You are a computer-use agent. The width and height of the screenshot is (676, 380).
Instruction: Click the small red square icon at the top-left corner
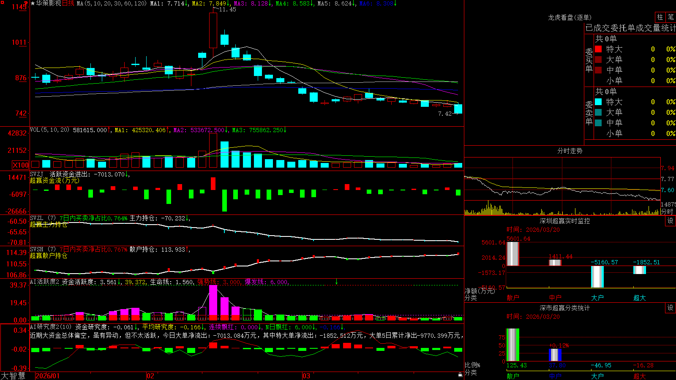coord(2,2)
